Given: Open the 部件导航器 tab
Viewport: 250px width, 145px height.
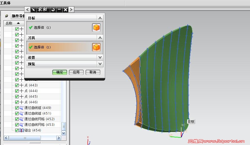Looking at the screenshot, I should [18, 16].
